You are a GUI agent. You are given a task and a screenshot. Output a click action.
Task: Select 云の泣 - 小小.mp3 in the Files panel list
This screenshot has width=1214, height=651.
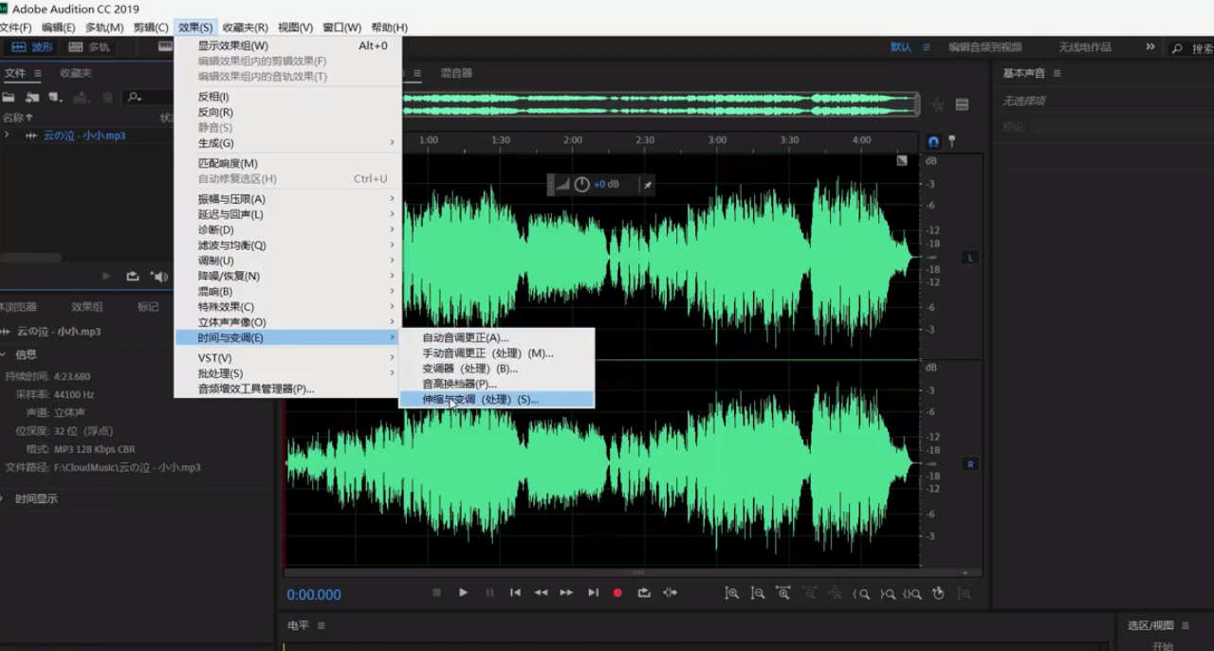(84, 136)
